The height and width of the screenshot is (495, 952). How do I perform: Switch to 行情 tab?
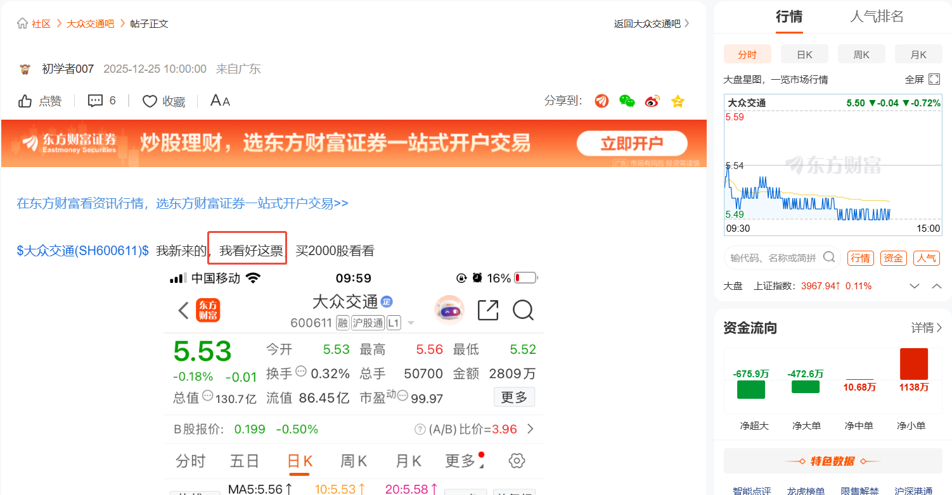click(789, 17)
